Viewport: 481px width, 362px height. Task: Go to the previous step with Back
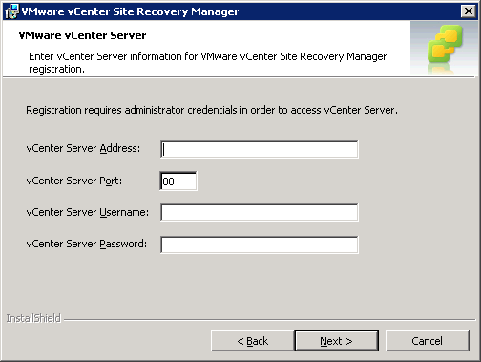coord(252,341)
